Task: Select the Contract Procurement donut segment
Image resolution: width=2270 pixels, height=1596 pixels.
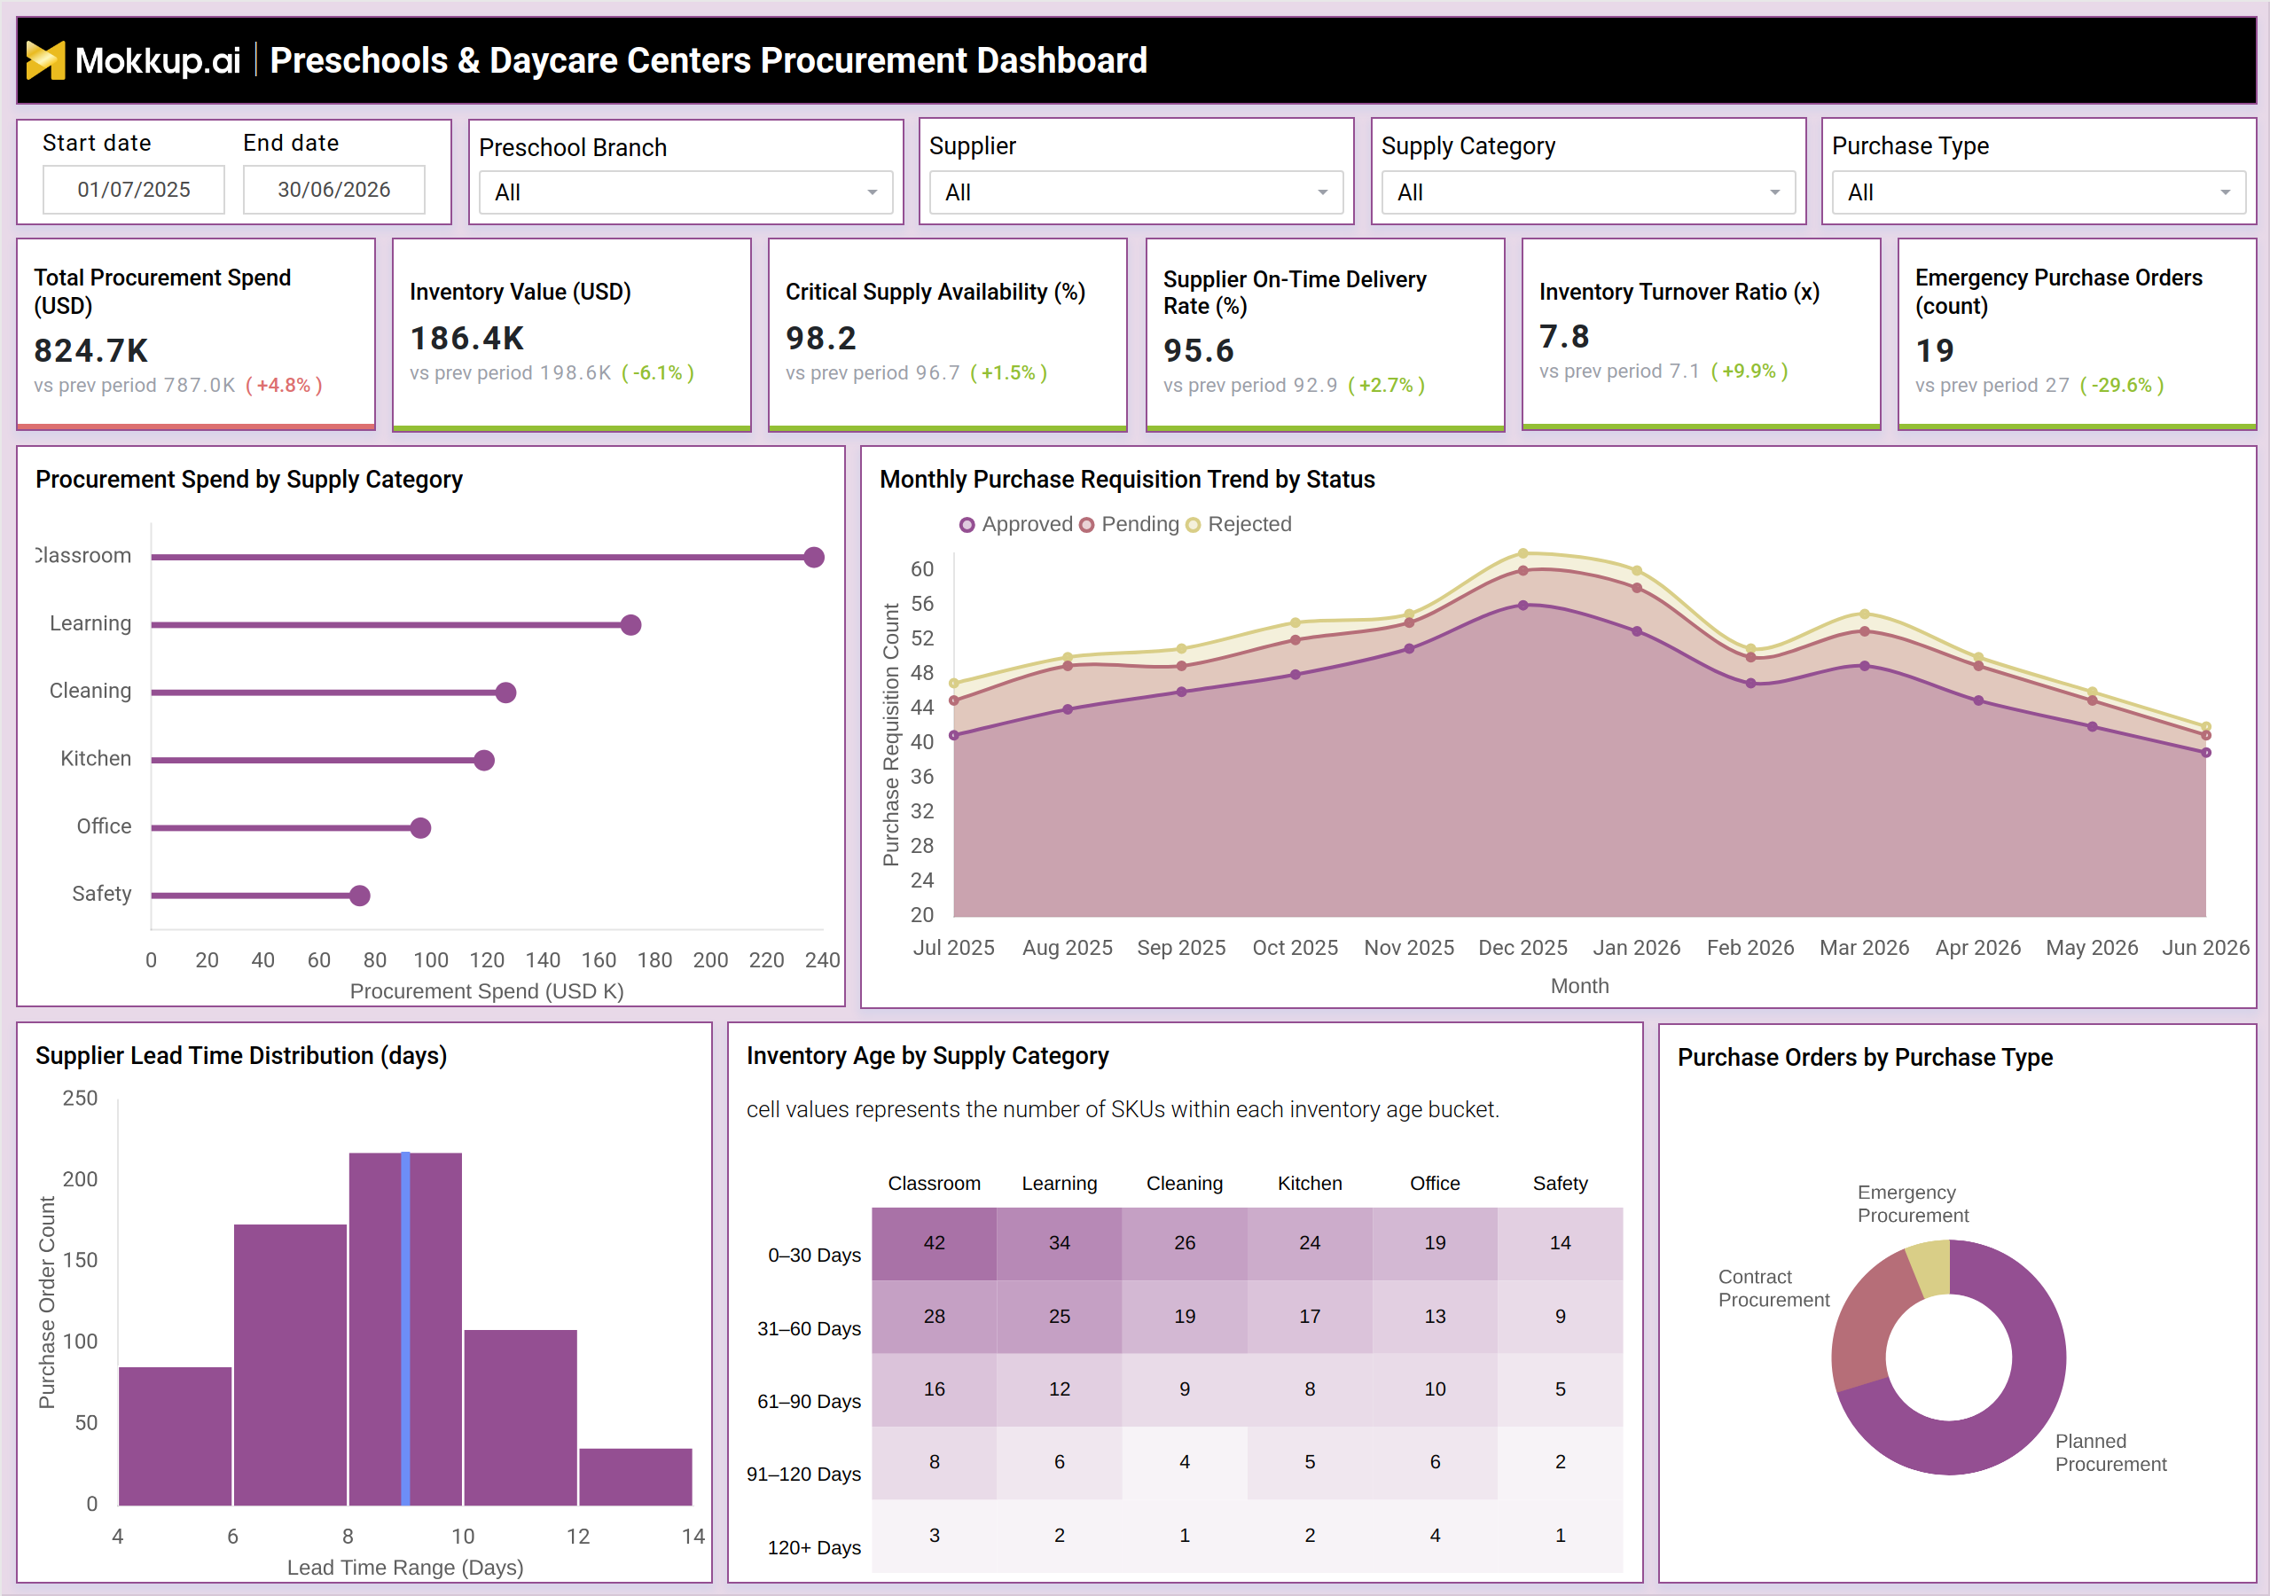Action: point(1868,1325)
